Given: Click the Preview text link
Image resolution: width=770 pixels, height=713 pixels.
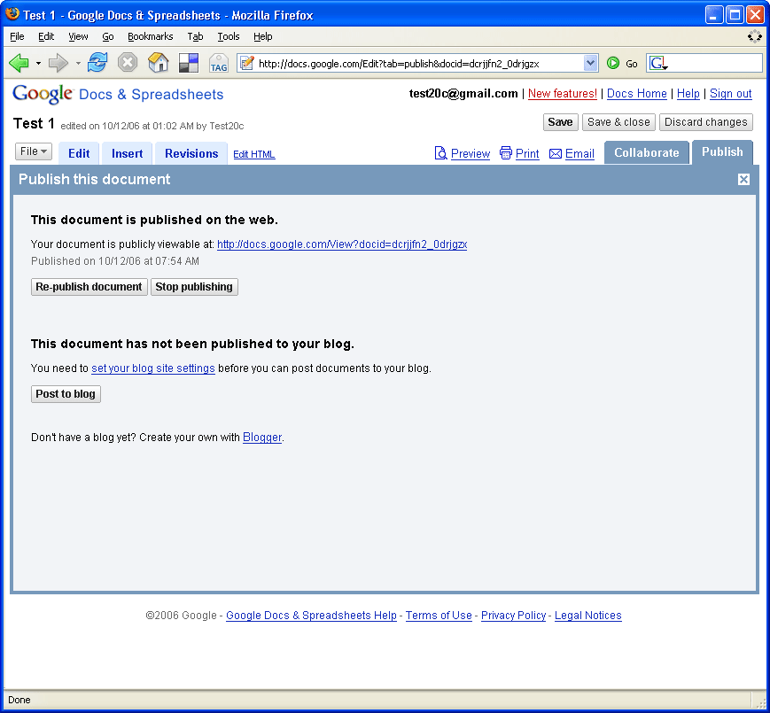Looking at the screenshot, I should pos(471,154).
